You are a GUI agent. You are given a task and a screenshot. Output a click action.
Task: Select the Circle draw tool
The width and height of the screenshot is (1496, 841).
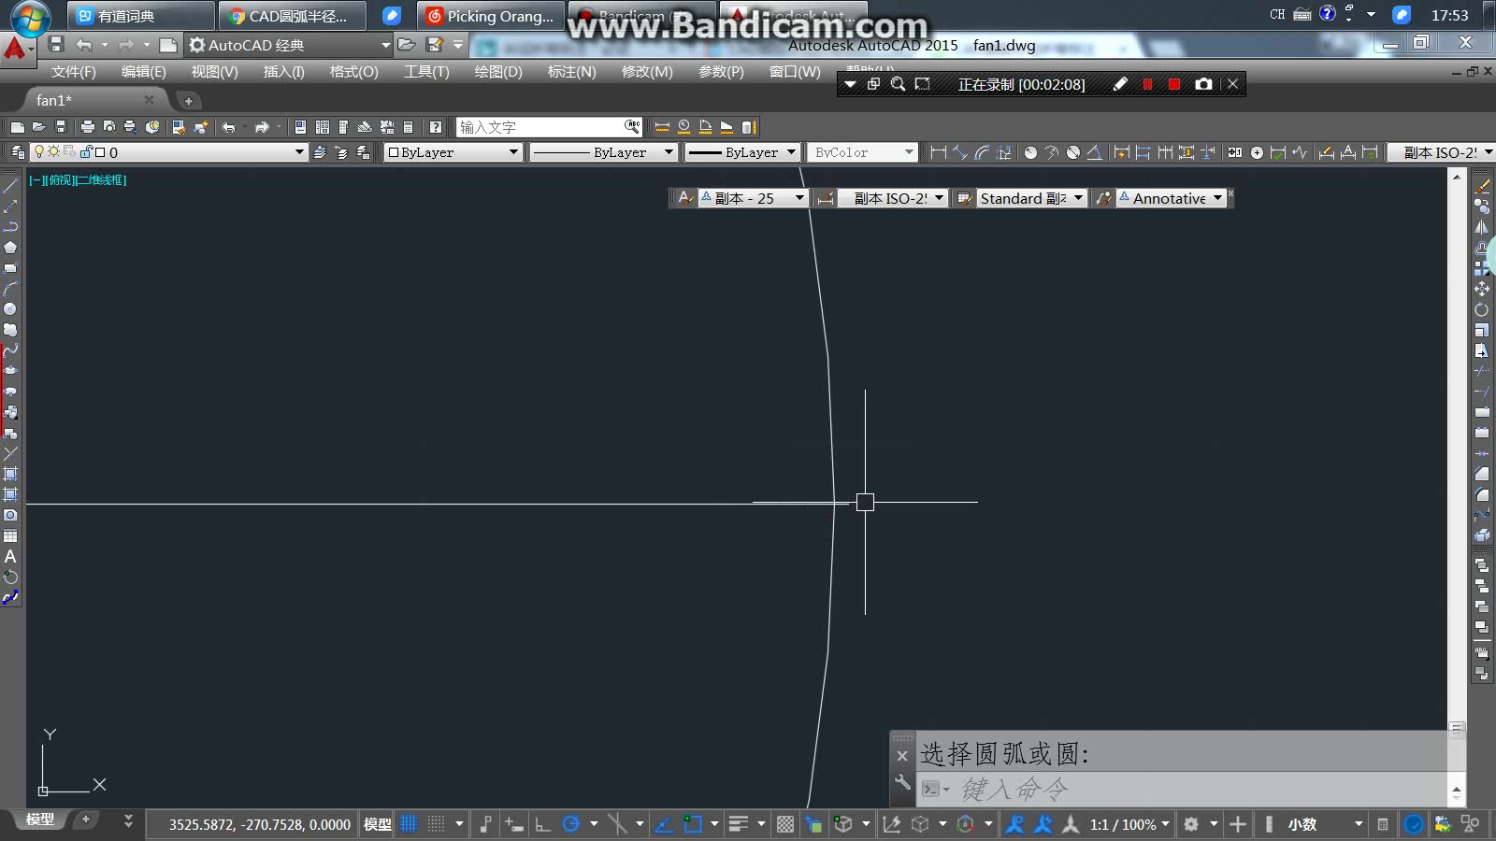(x=10, y=309)
